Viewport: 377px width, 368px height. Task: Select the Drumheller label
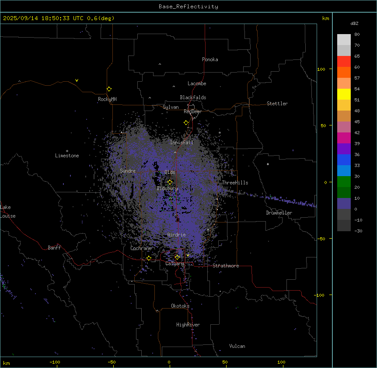click(x=279, y=213)
